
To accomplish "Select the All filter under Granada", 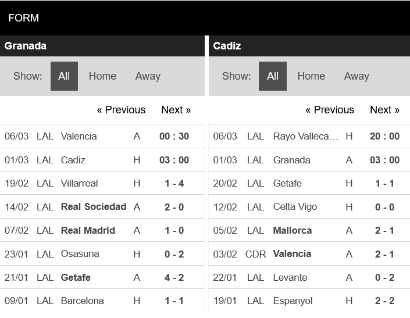I will 64,76.
